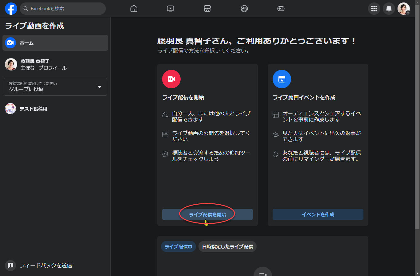Click the blue live event calendar icon

282,79
